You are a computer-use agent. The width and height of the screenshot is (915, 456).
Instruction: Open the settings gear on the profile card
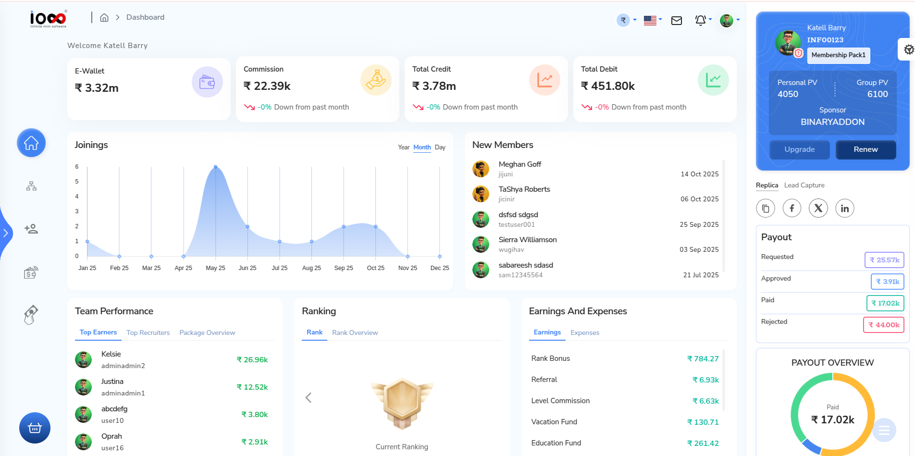(x=908, y=49)
